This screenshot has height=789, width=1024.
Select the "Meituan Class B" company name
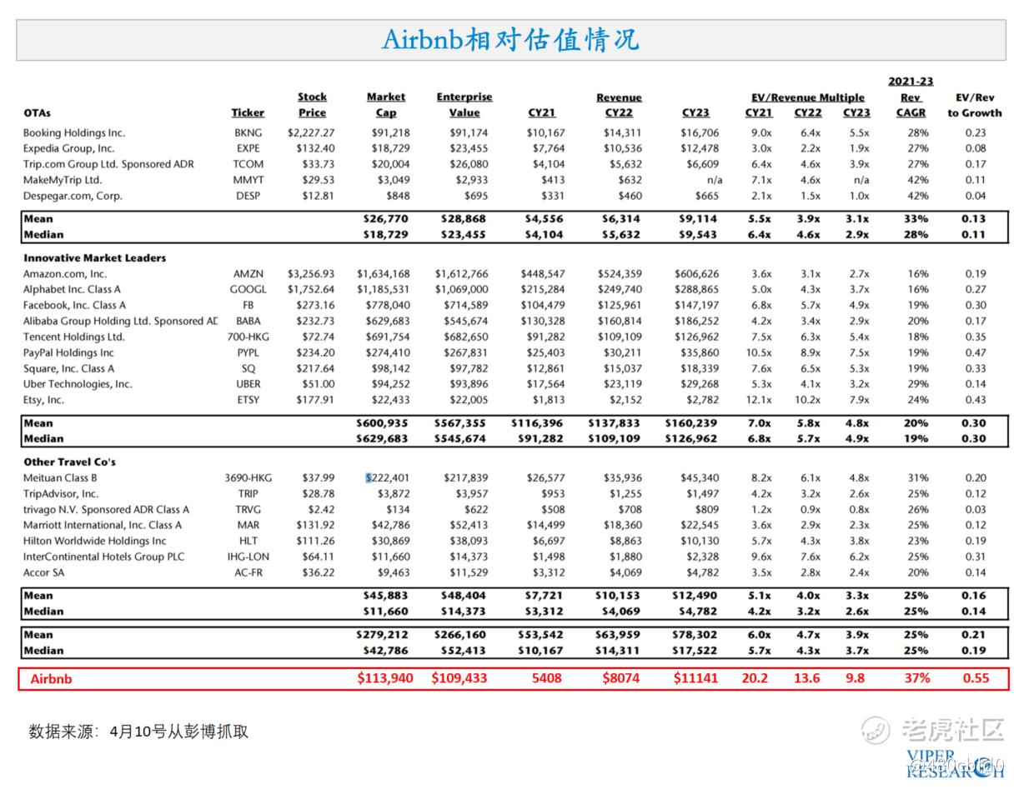[x=60, y=478]
